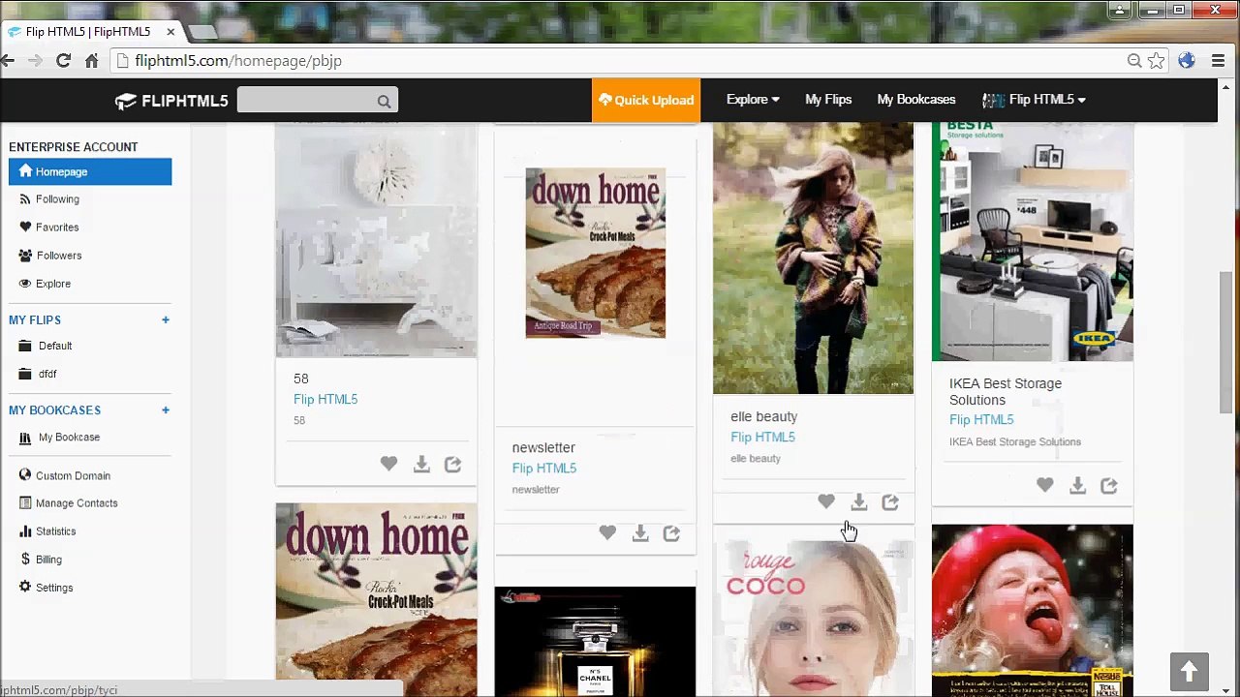Viewport: 1240px width, 697px height.
Task: Download the newsletter flipbook
Action: tap(640, 533)
